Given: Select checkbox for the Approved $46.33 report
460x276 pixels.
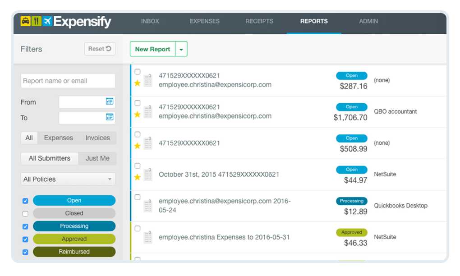Looking at the screenshot, I should (x=137, y=229).
